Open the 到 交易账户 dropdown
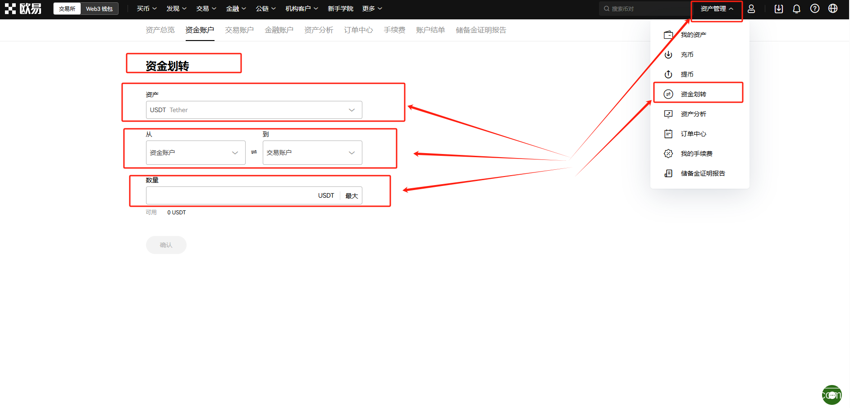850x408 pixels. 312,153
